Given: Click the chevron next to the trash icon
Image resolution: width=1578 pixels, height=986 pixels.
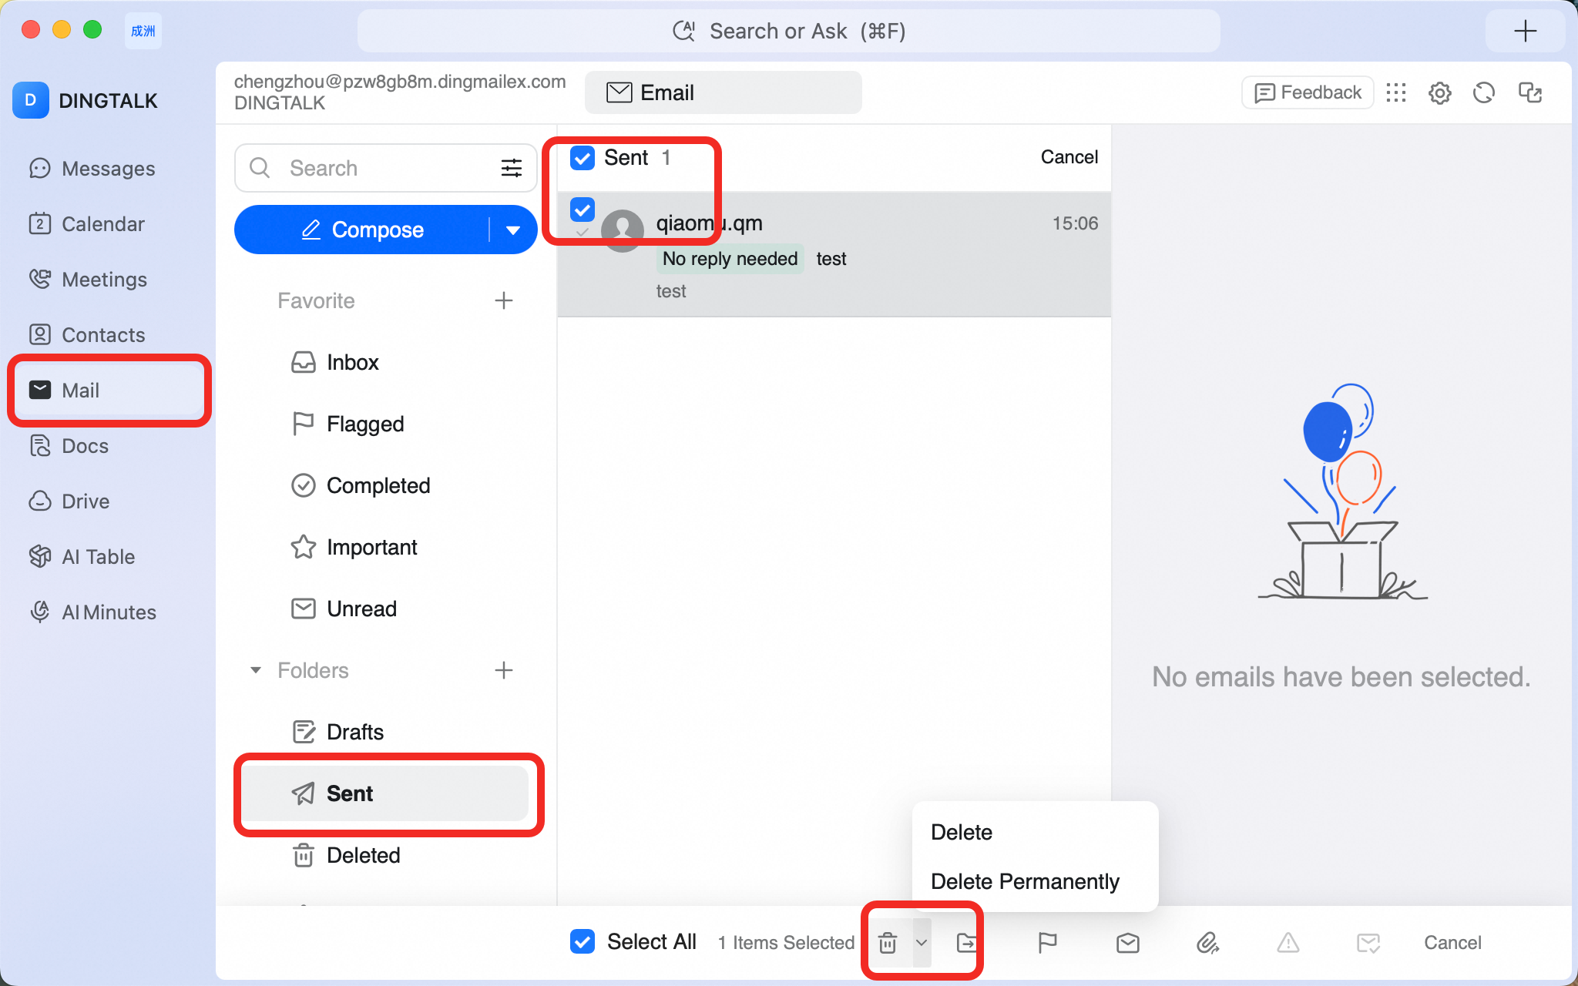Looking at the screenshot, I should [x=922, y=943].
